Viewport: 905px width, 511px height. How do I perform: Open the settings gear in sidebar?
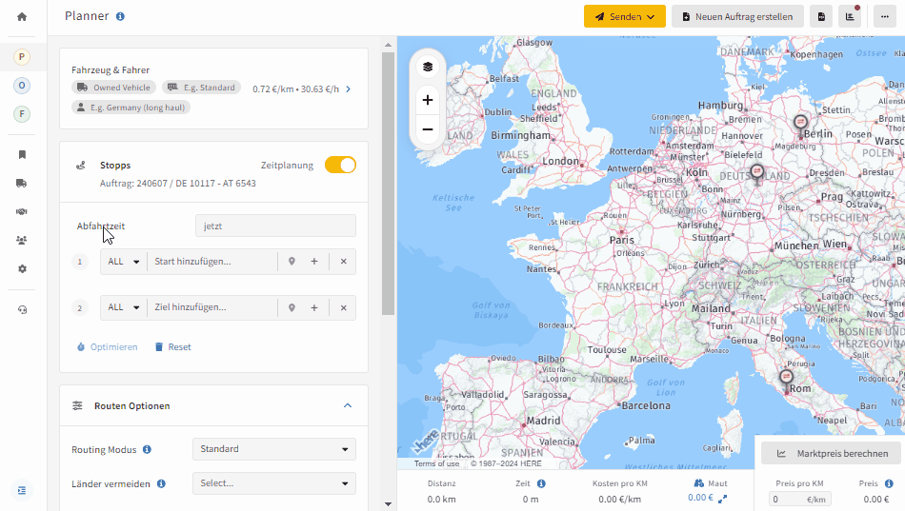[x=22, y=268]
